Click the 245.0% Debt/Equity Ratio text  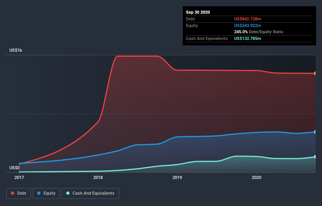point(258,32)
